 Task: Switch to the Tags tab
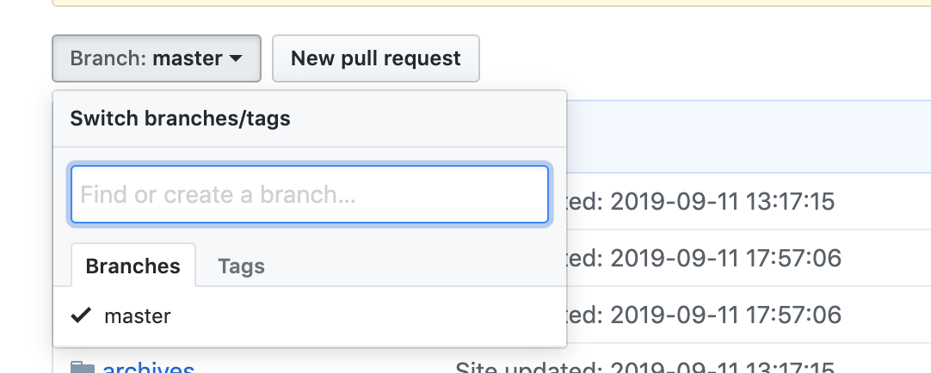(x=241, y=266)
